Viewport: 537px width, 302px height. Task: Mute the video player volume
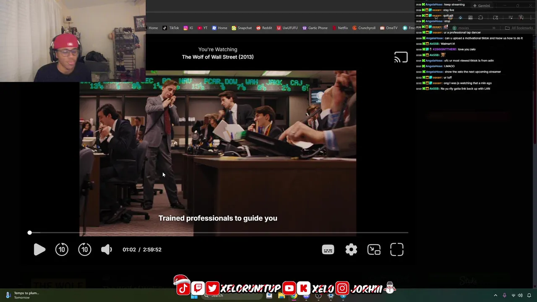tap(107, 250)
